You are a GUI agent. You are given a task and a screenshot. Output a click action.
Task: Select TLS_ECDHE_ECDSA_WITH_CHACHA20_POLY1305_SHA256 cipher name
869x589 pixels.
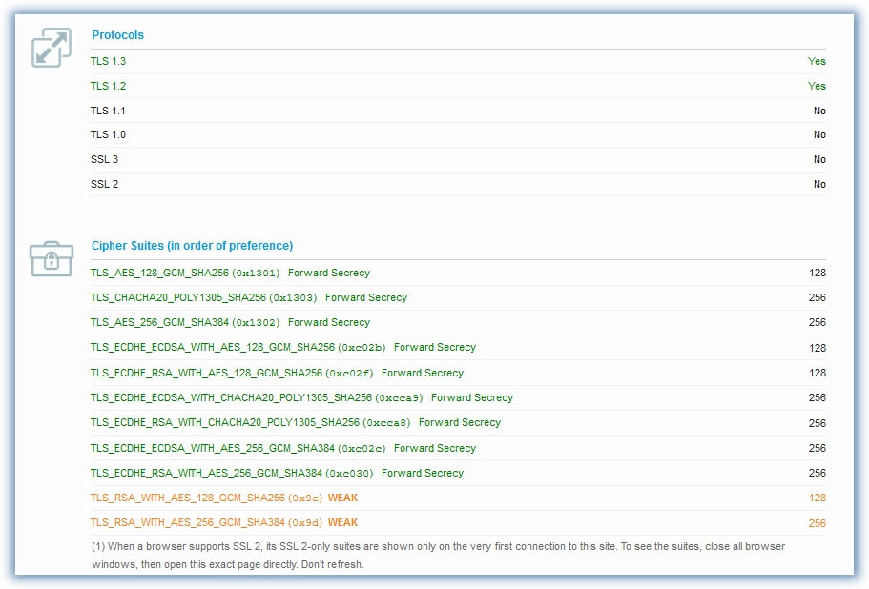(231, 398)
